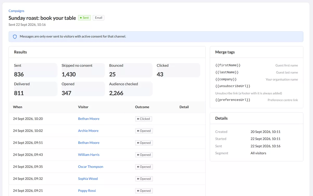Click Created date 20 Sept 2026, 10:11

pyautogui.click(x=265, y=132)
